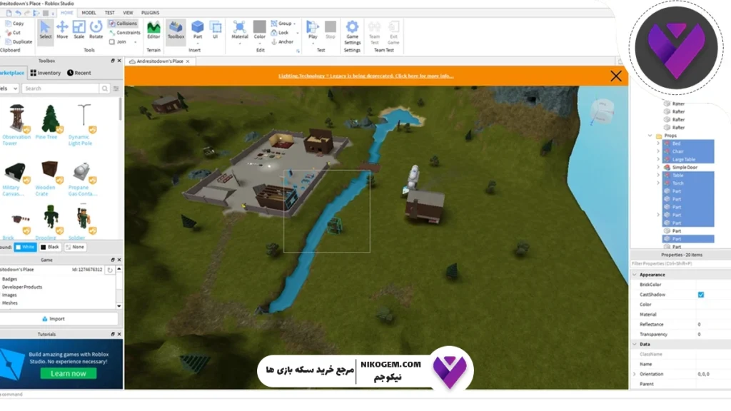The width and height of the screenshot is (731, 411).
Task: Select Black background option
Action: 50,247
